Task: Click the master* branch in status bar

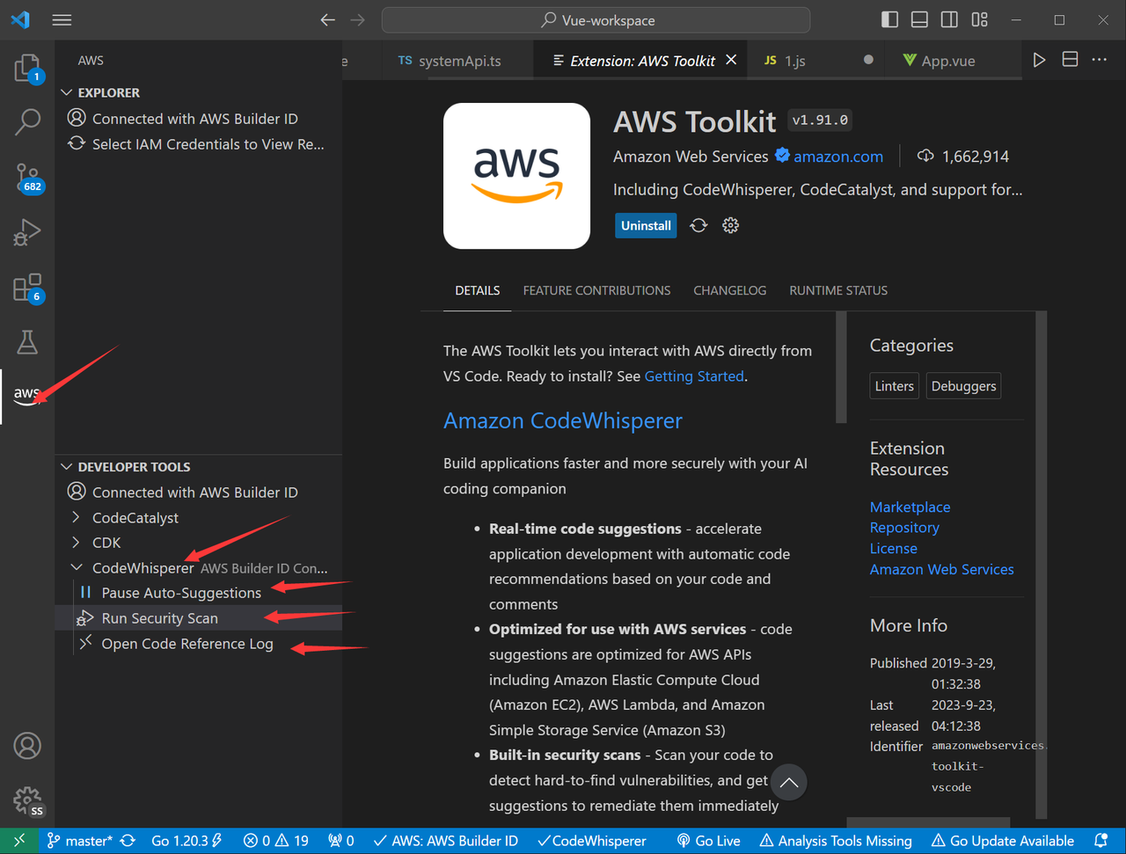Action: [80, 841]
